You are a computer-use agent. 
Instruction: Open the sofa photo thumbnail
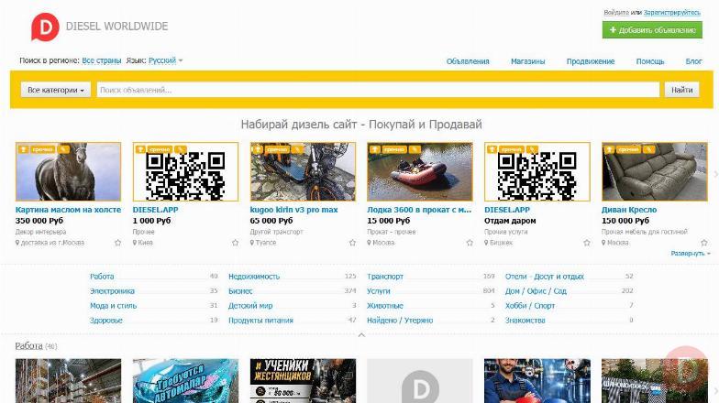coord(655,172)
